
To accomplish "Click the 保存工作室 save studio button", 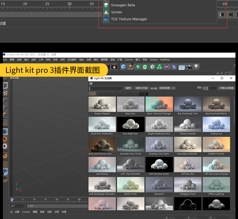I will (142, 88).
